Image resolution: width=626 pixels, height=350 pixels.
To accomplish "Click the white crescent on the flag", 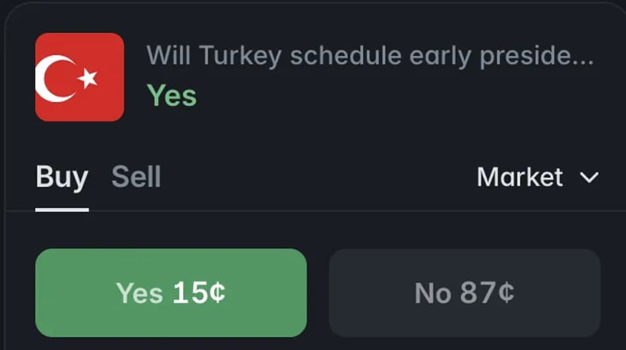I will 54,78.
